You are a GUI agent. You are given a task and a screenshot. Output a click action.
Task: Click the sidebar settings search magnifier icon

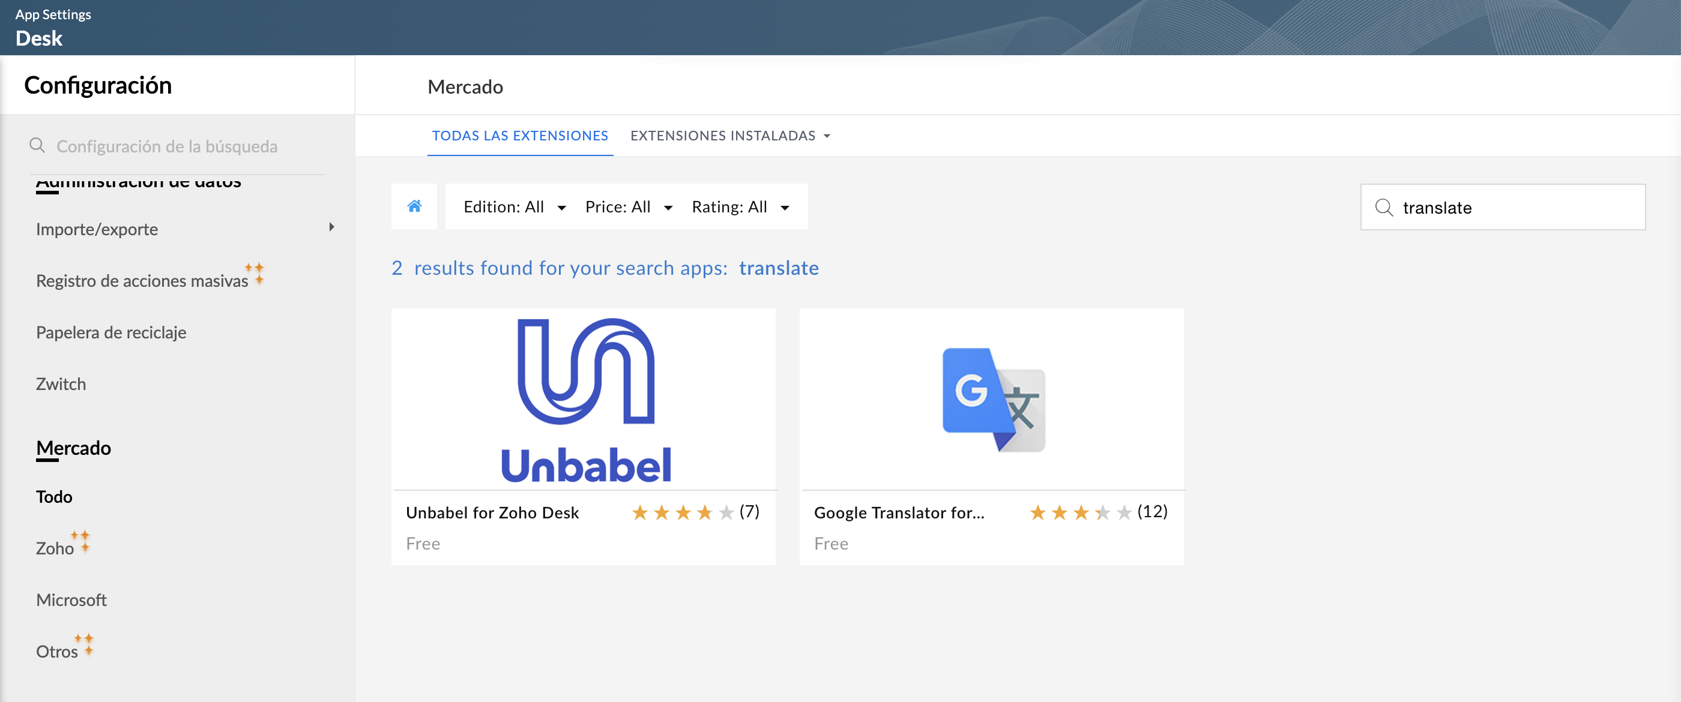click(x=37, y=145)
